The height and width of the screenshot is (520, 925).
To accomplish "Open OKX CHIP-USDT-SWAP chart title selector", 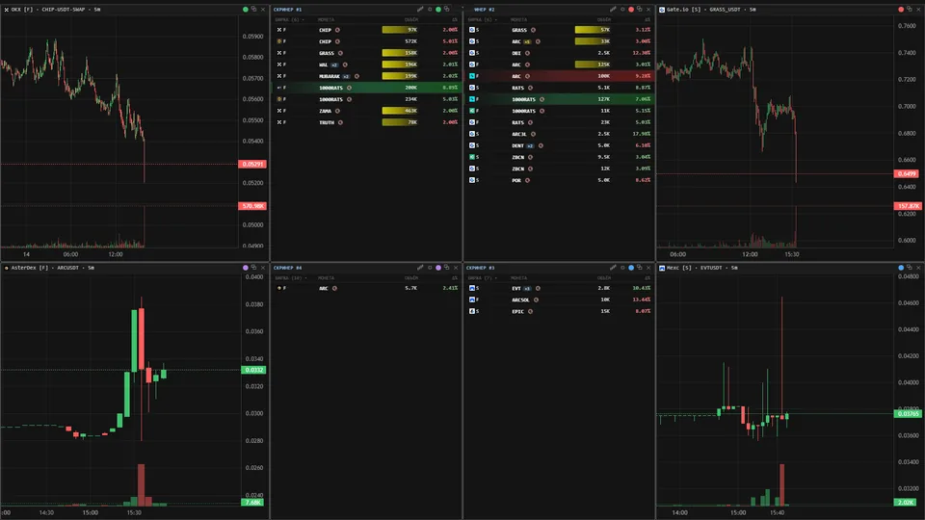I will coord(56,10).
